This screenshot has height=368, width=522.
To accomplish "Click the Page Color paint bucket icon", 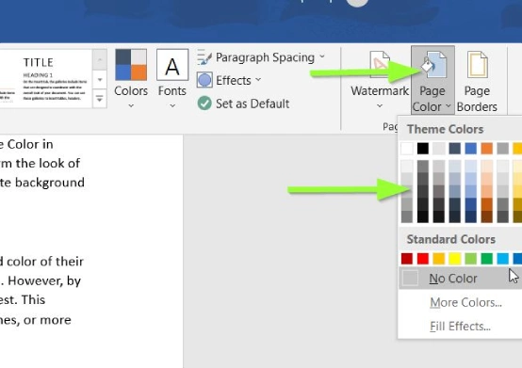I will pos(432,65).
